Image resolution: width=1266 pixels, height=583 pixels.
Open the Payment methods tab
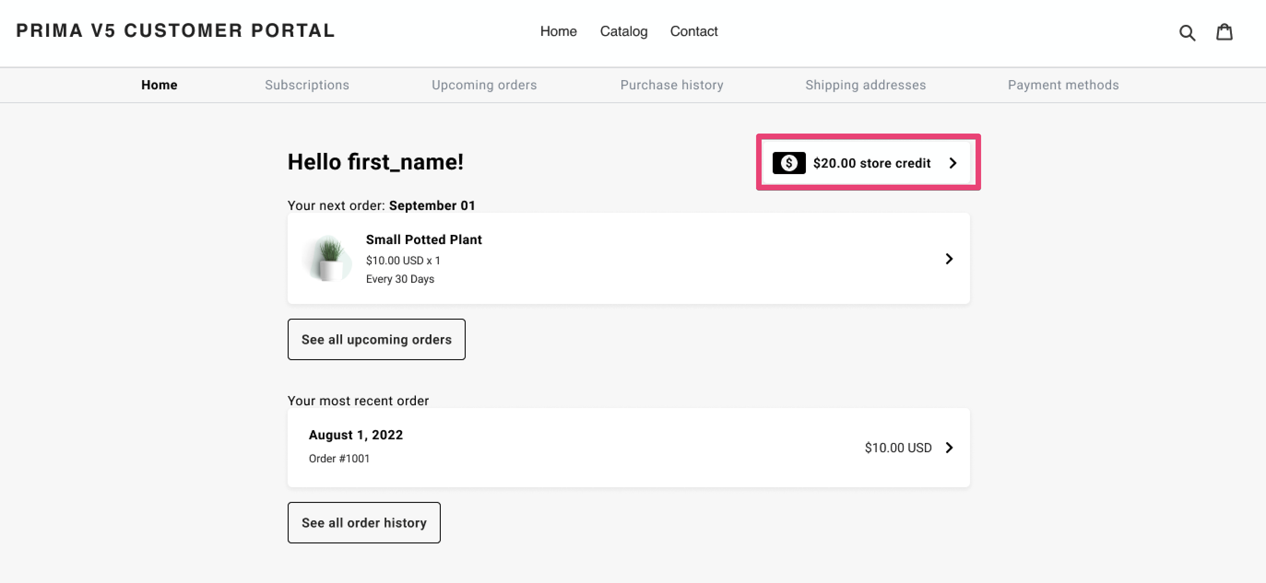tap(1063, 85)
